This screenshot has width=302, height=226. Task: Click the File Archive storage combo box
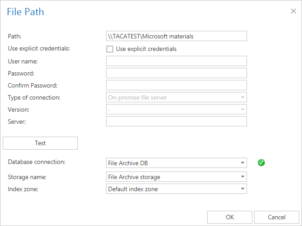[176, 177]
